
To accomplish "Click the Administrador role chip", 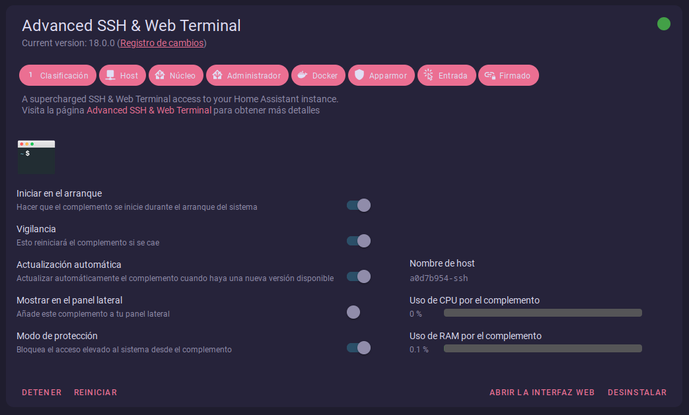I will point(247,76).
